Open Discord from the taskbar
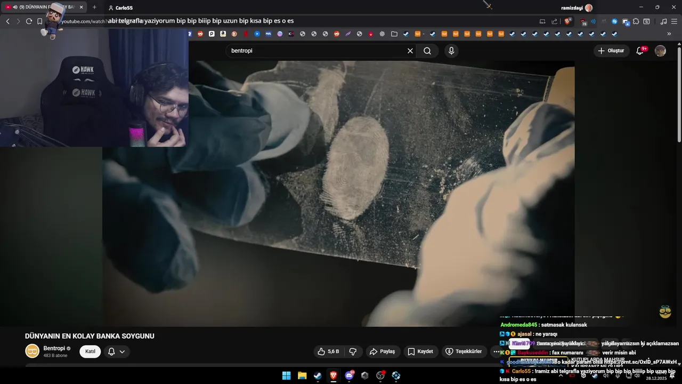 coord(349,375)
